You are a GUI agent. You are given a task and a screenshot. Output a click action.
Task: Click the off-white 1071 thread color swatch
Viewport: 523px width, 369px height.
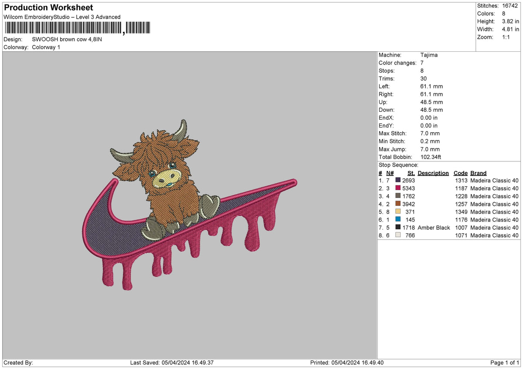tap(398, 235)
